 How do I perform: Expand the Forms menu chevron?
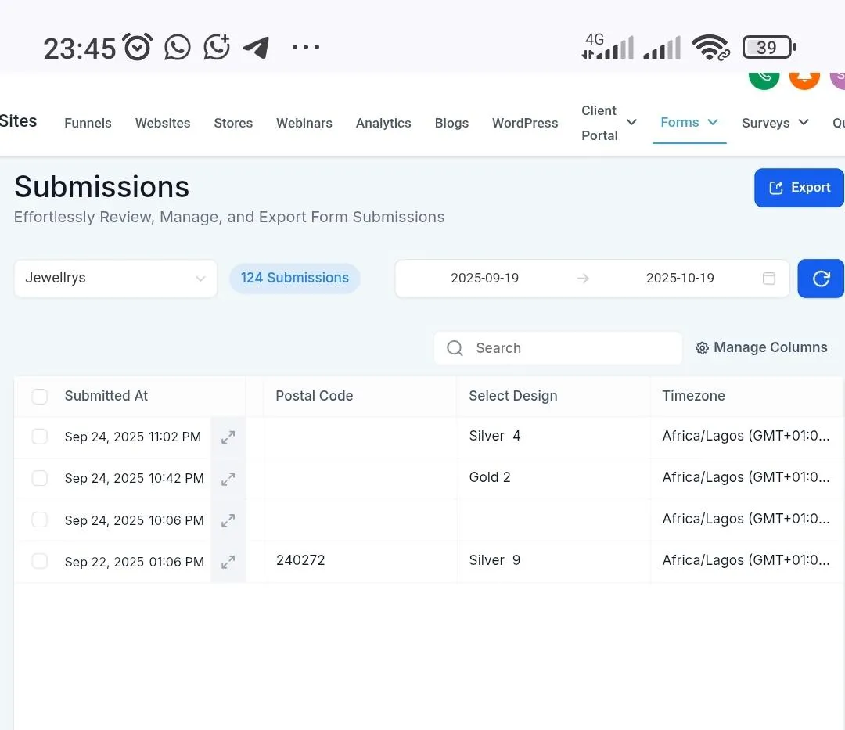tap(713, 122)
